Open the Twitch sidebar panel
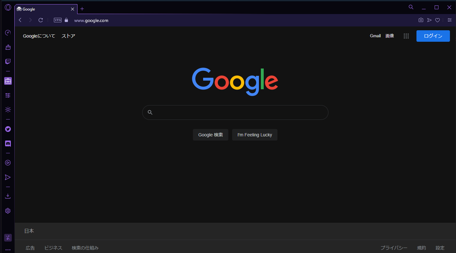Viewport: 456px width, 253px height. coord(8,61)
